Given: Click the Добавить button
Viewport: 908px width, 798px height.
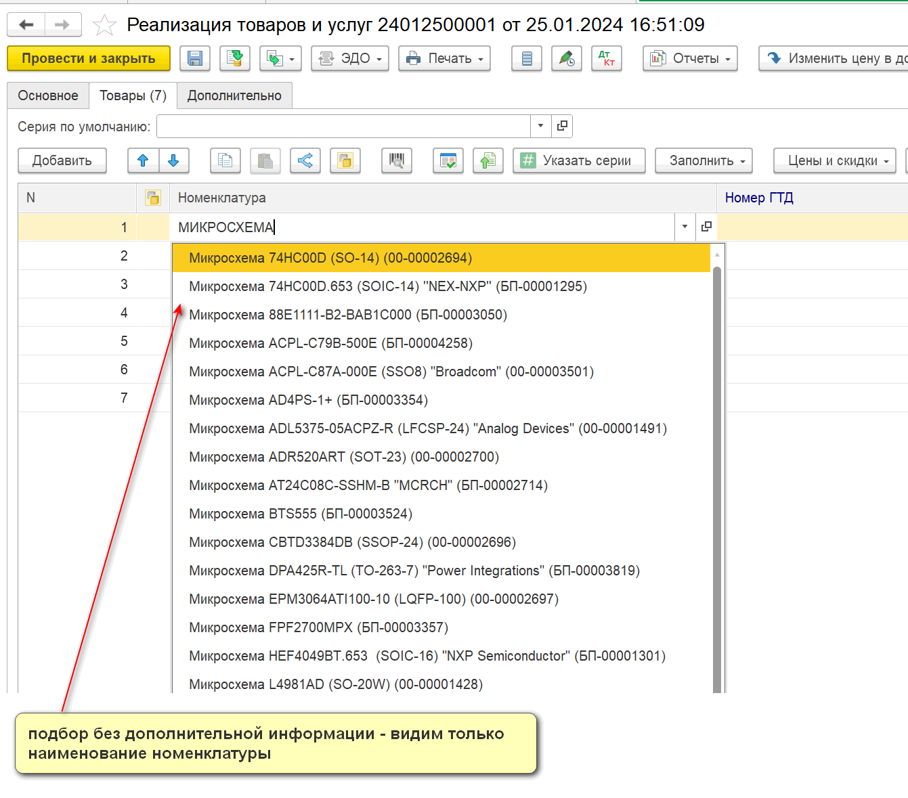Looking at the screenshot, I should point(62,161).
